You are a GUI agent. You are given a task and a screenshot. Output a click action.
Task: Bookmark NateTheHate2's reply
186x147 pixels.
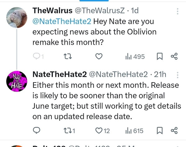pyautogui.click(x=160, y=131)
